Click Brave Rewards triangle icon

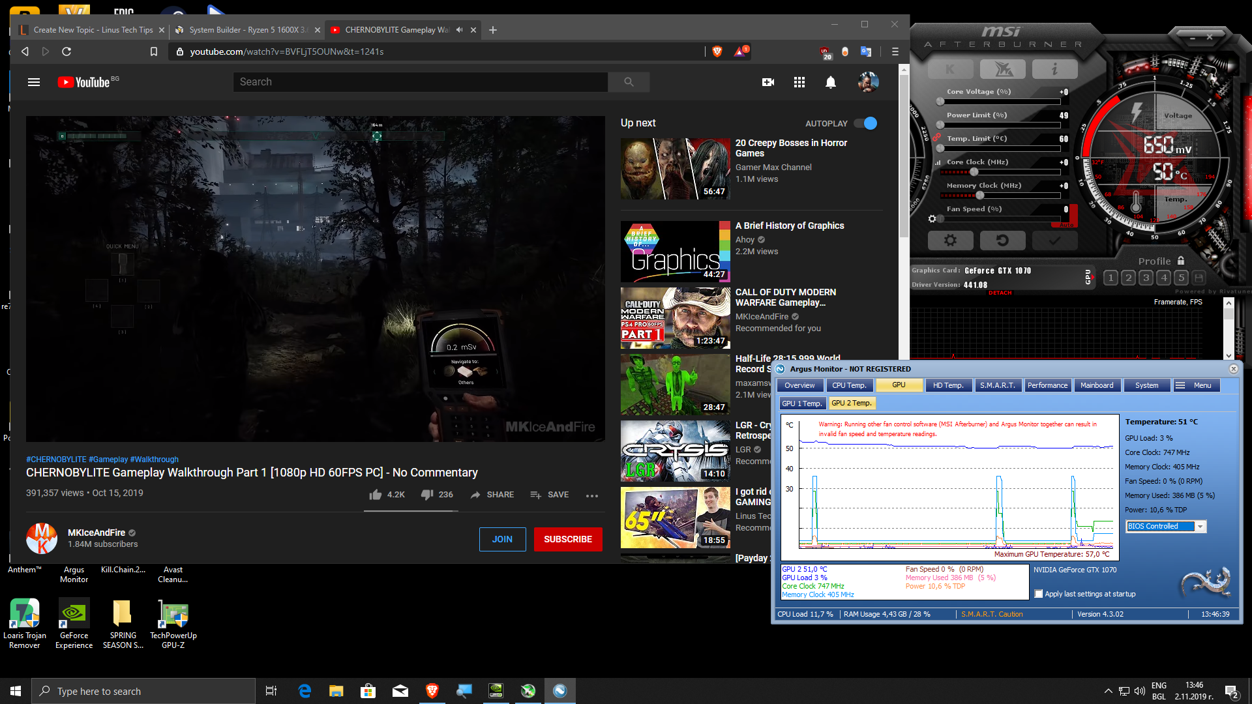click(741, 51)
